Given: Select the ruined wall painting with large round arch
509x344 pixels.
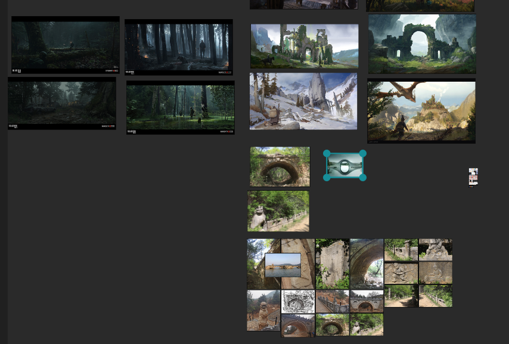Looking at the screenshot, I should click(x=423, y=44).
